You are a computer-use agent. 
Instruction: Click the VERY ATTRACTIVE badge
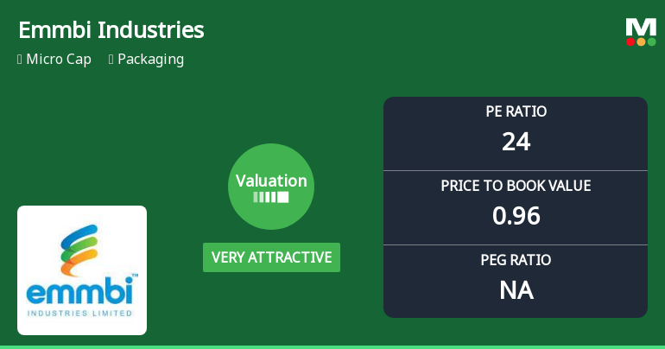click(271, 257)
